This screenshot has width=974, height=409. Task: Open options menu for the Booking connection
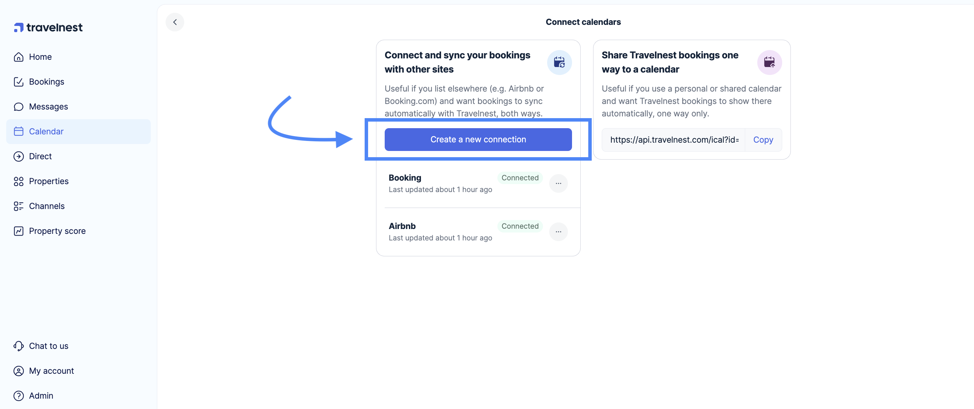[559, 183]
